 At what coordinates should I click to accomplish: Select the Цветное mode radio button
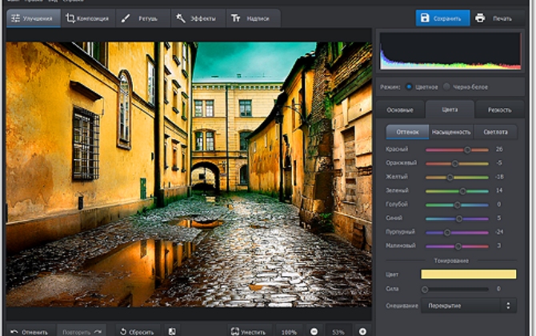click(x=410, y=86)
